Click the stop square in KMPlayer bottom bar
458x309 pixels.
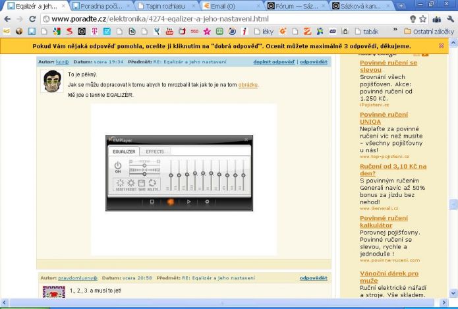(152, 202)
